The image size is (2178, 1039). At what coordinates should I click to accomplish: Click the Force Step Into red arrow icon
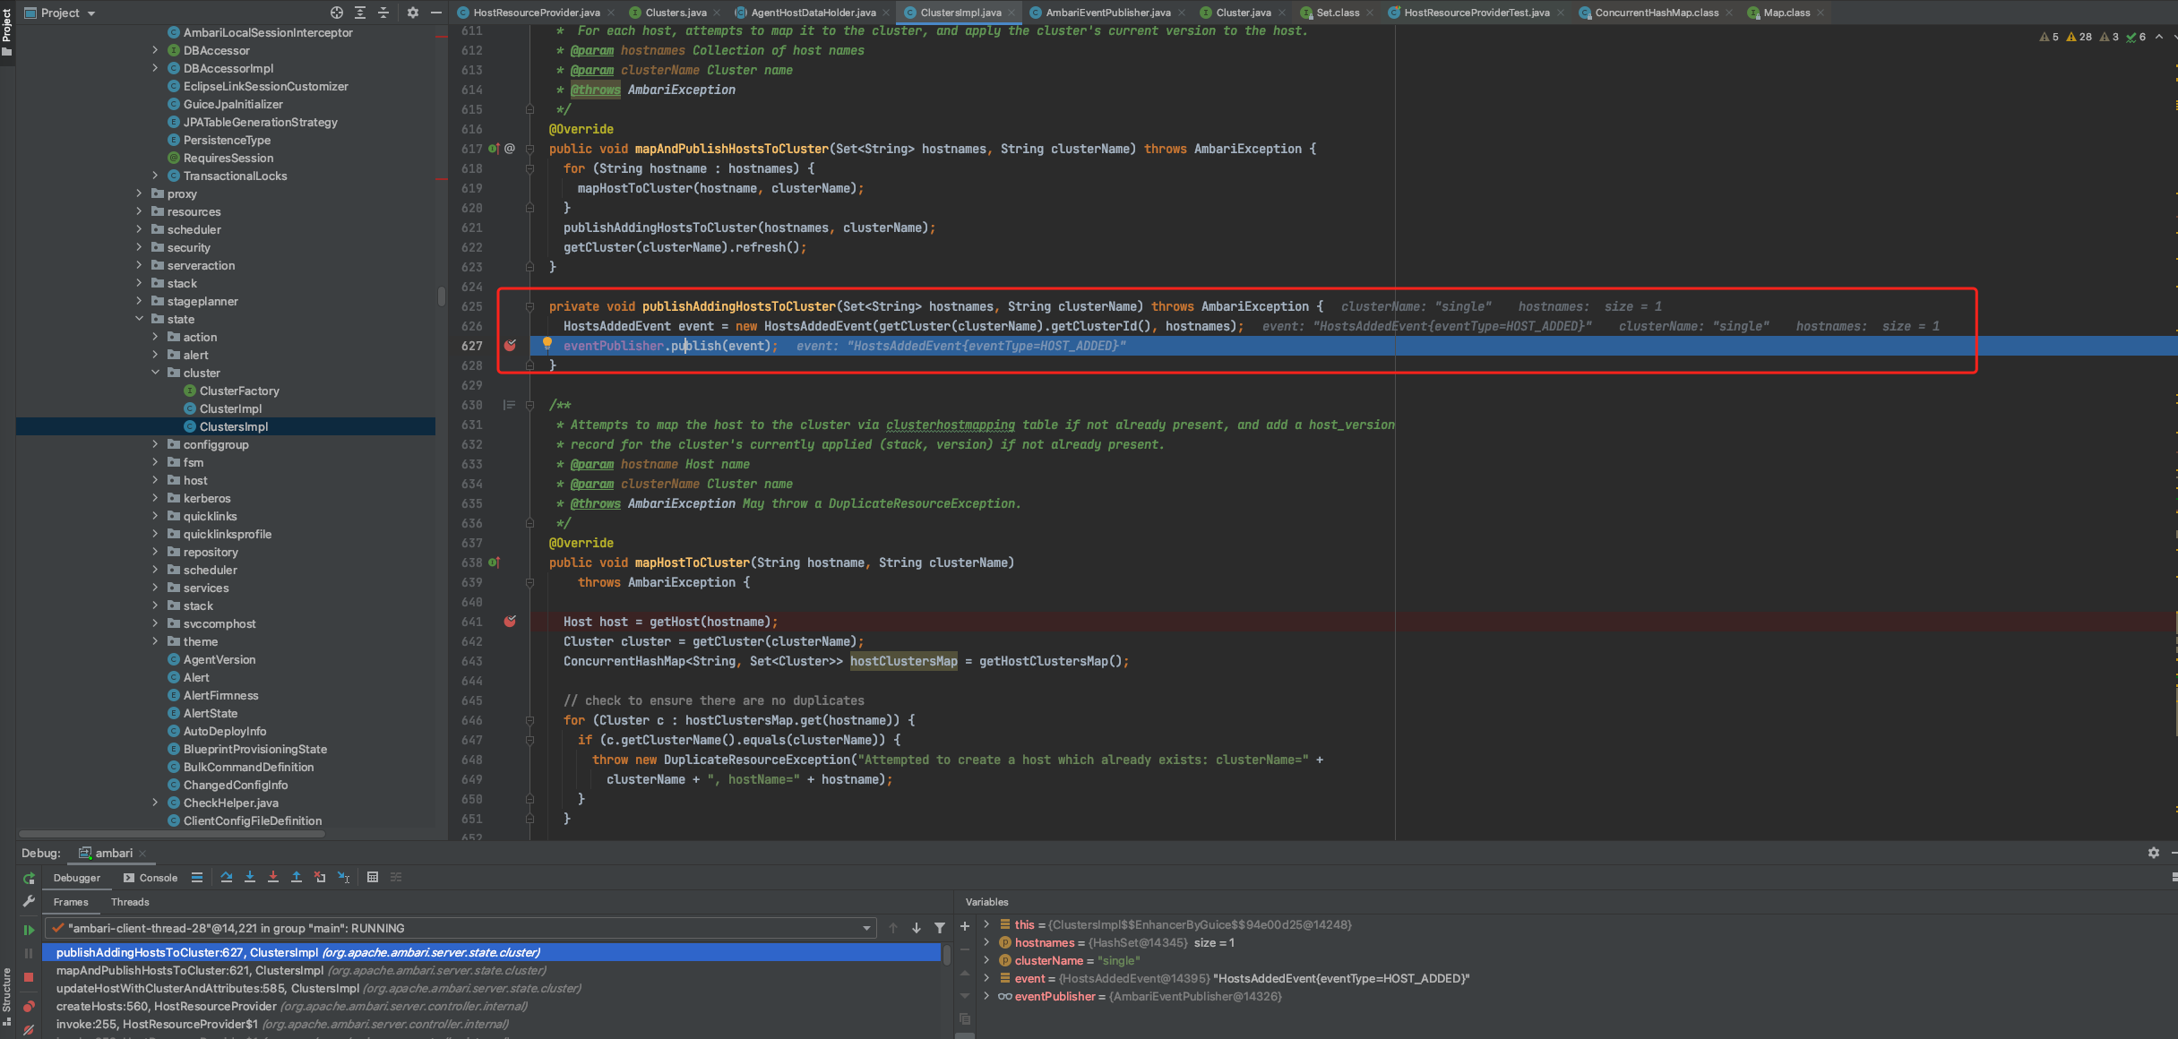click(x=273, y=877)
